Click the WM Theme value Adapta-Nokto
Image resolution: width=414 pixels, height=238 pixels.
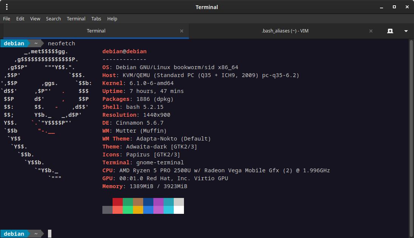pos(173,139)
